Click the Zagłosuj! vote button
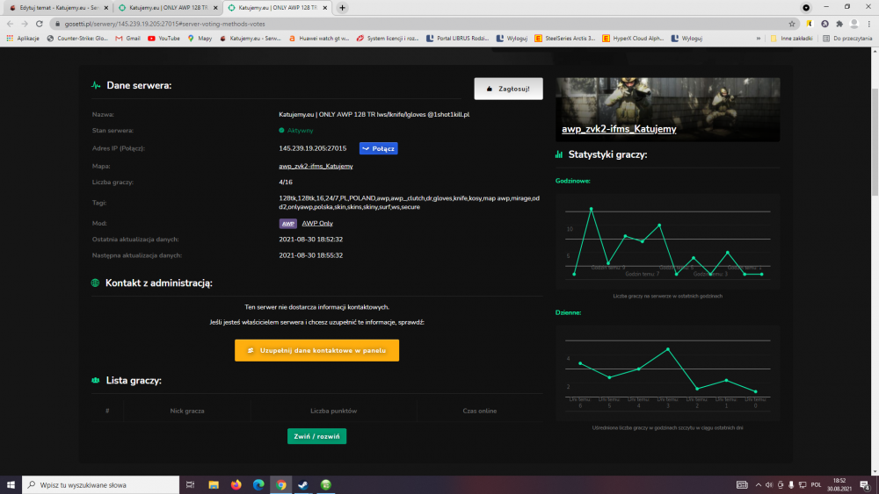The image size is (879, 494). [508, 89]
